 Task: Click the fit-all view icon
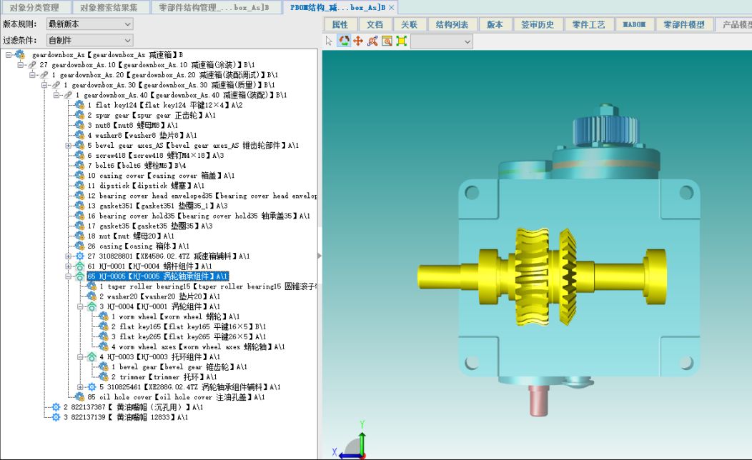tap(401, 41)
